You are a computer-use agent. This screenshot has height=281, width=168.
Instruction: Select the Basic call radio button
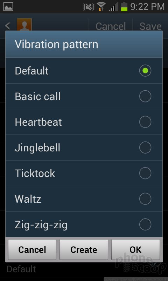(145, 96)
